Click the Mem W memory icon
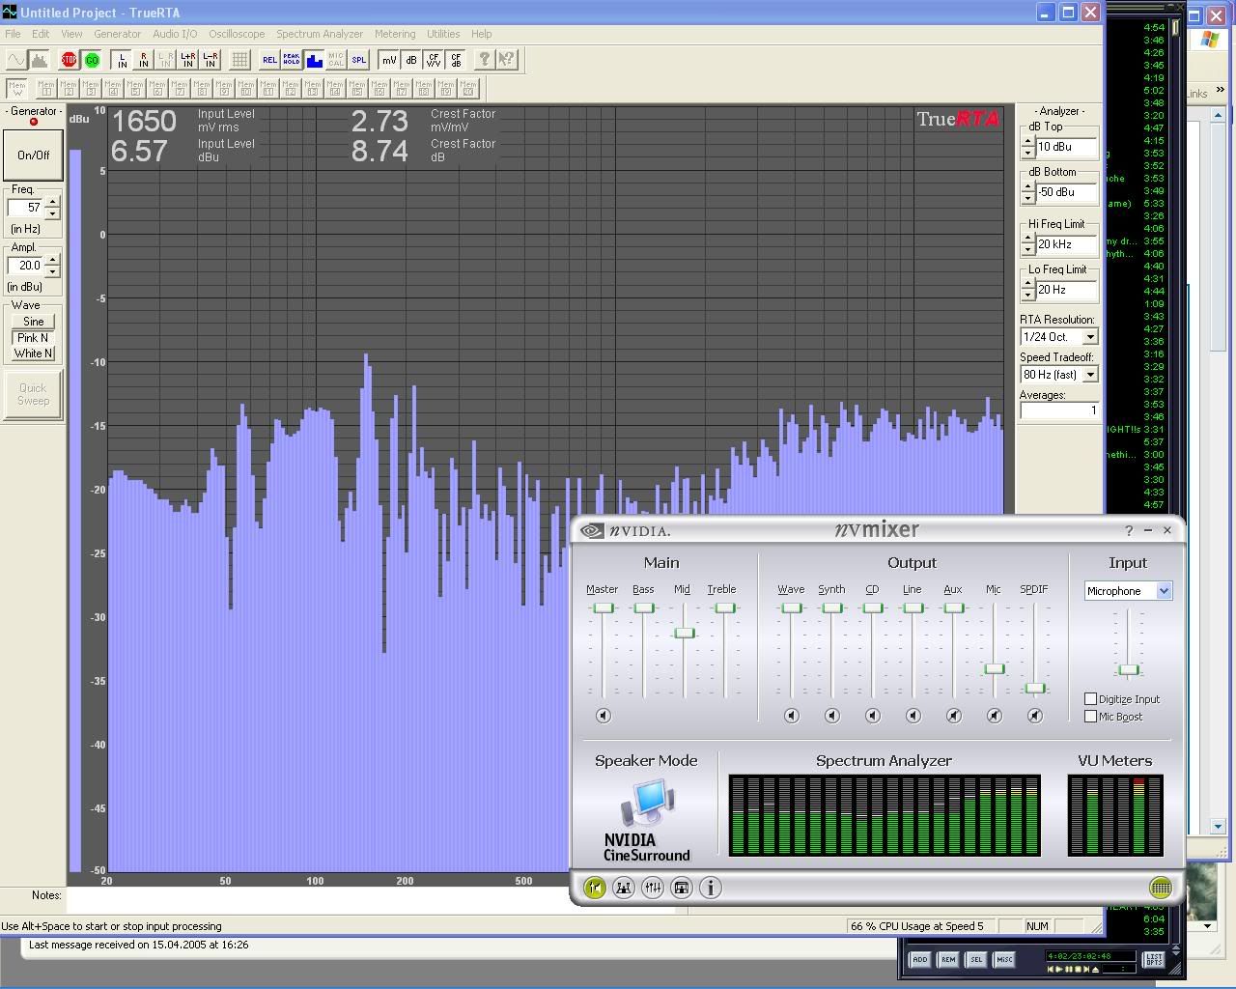Image resolution: width=1236 pixels, height=989 pixels. pyautogui.click(x=16, y=89)
